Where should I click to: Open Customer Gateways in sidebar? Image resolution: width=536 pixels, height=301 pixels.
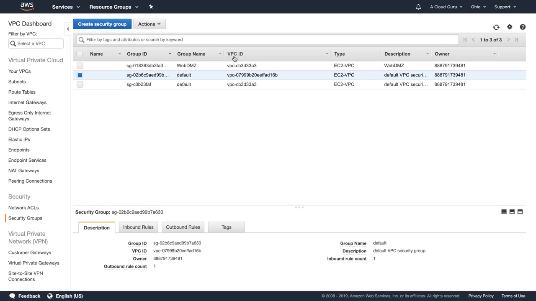pos(30,253)
